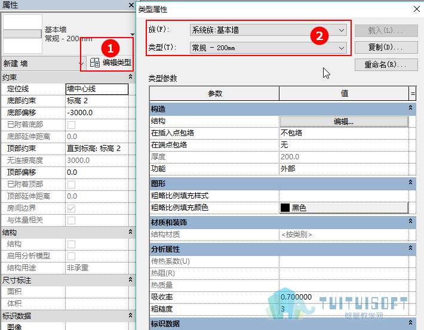Collapse the 材质和装饰 group

410,221
